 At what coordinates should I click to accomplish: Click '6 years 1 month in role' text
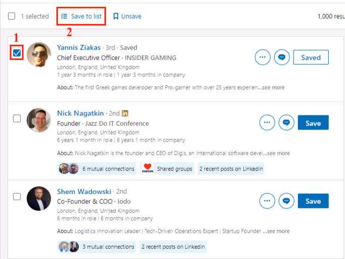coord(84,140)
